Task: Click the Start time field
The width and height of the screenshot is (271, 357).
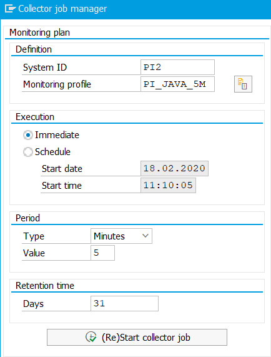Action: (168, 185)
